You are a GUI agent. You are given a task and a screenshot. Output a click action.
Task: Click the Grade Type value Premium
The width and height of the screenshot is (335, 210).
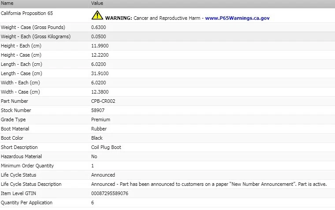click(x=100, y=119)
